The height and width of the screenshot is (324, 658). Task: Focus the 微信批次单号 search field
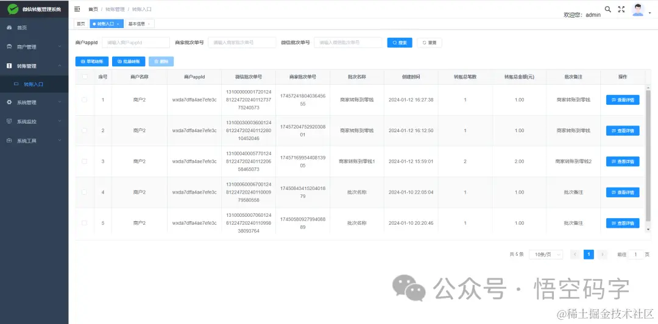click(x=348, y=43)
